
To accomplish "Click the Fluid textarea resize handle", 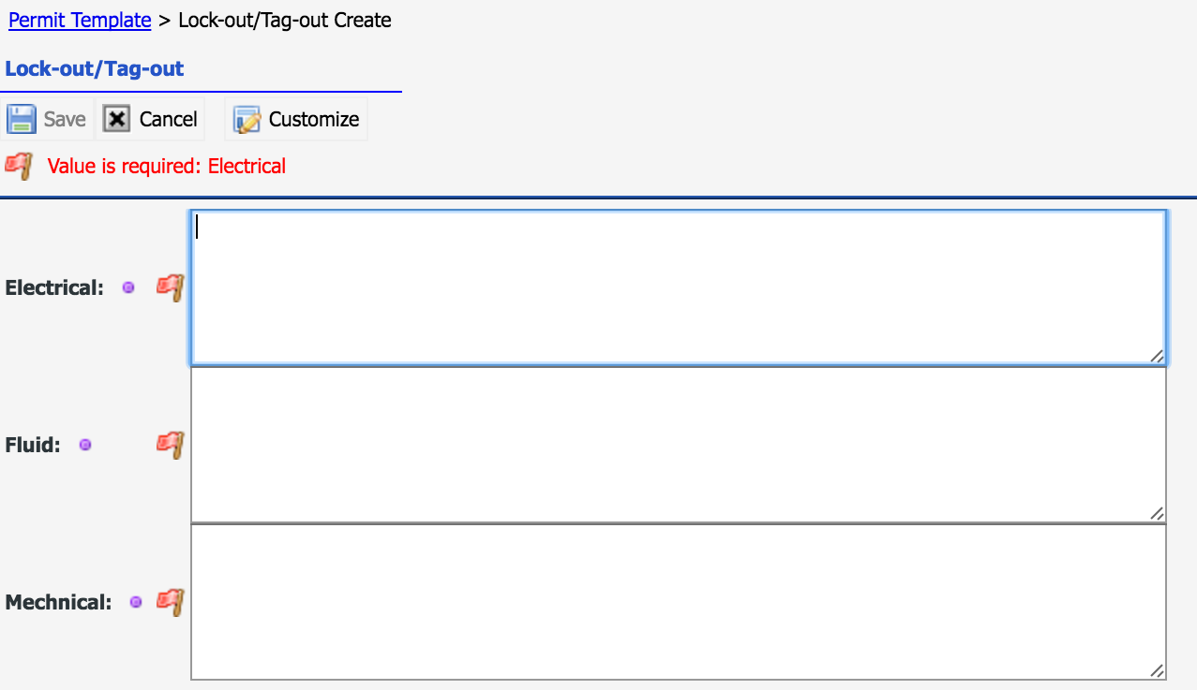I will [x=1158, y=513].
